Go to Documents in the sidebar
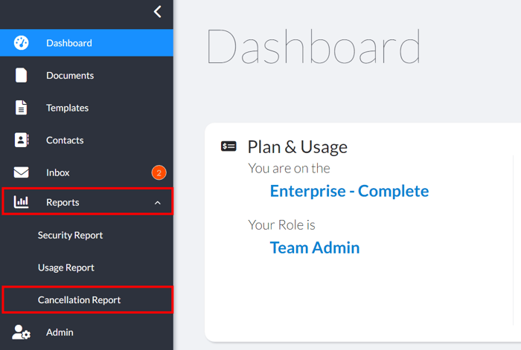This screenshot has height=350, width=521. click(x=70, y=75)
